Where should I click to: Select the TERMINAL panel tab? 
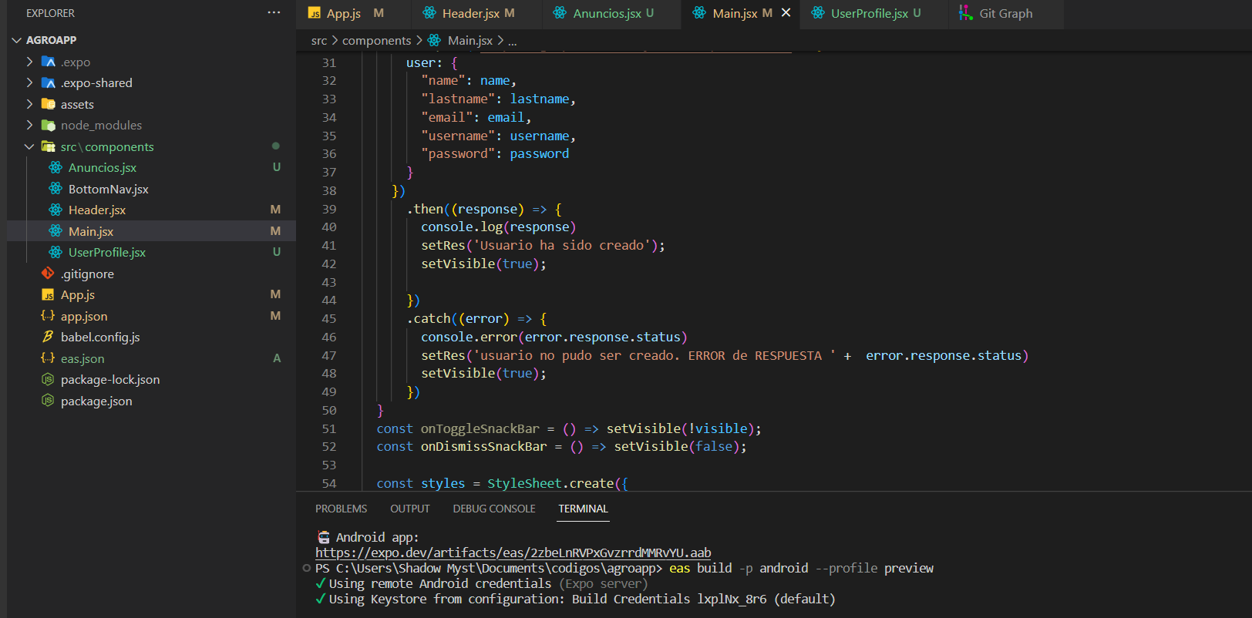(583, 509)
